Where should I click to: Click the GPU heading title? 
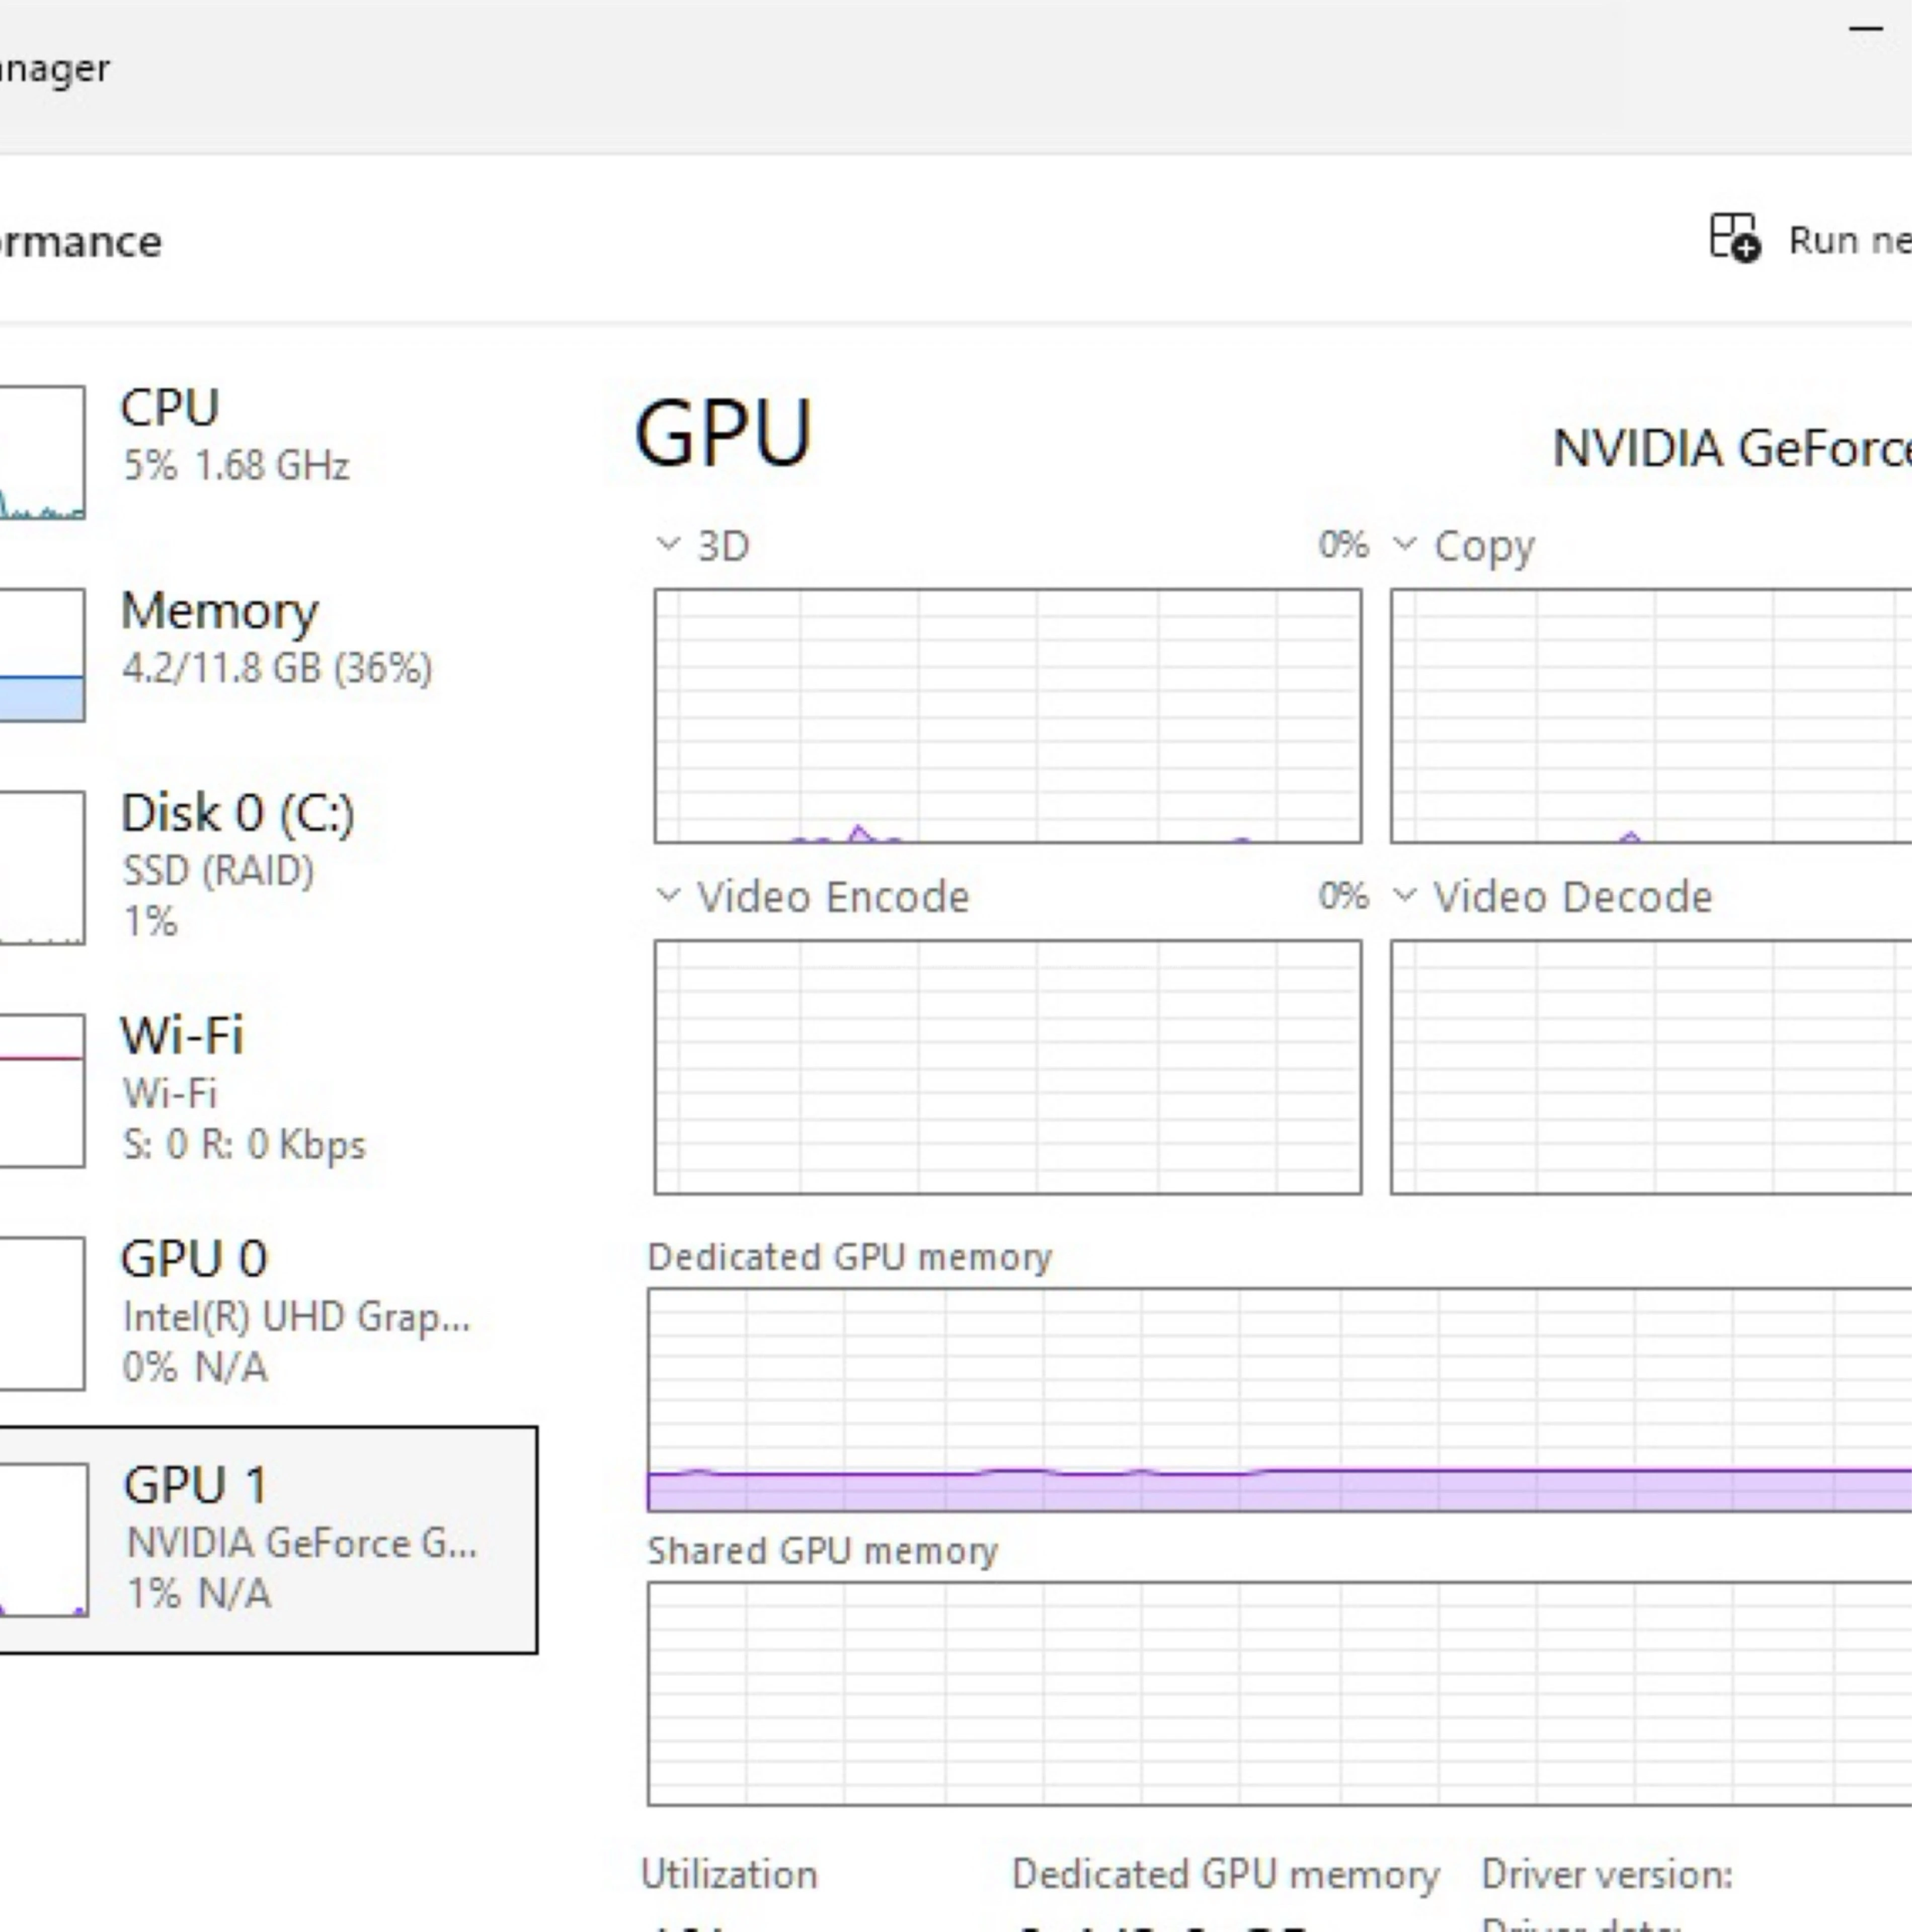(723, 434)
